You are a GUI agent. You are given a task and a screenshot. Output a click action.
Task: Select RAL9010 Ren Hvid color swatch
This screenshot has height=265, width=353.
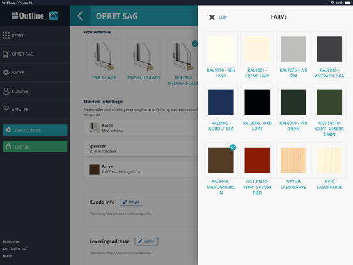coord(221,49)
